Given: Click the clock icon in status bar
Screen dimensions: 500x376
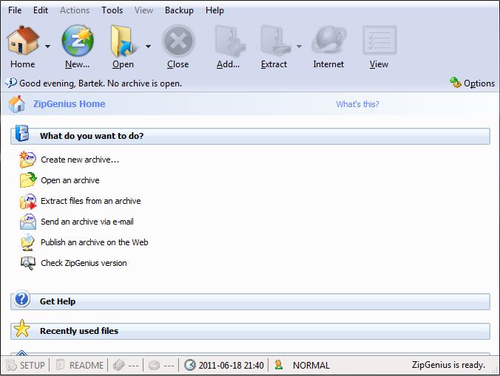Looking at the screenshot, I should point(190,365).
